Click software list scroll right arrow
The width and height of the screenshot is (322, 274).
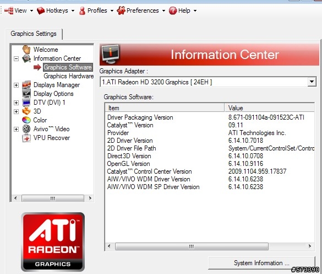[x=310, y=246]
